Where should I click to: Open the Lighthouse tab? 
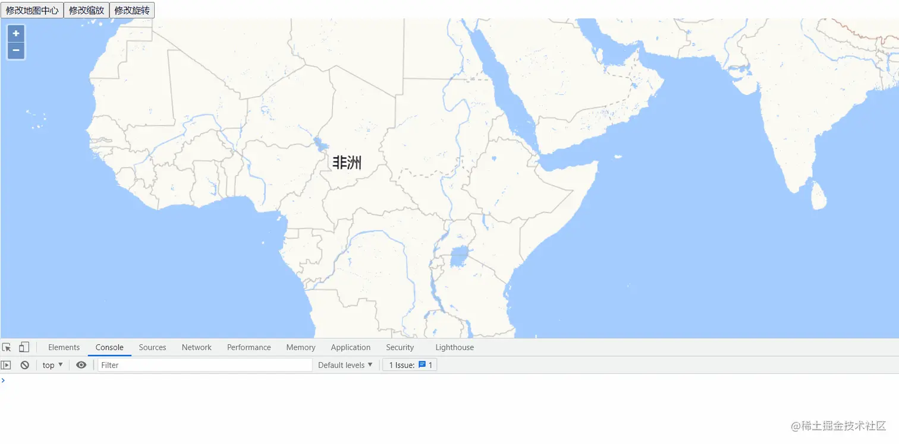coord(454,347)
